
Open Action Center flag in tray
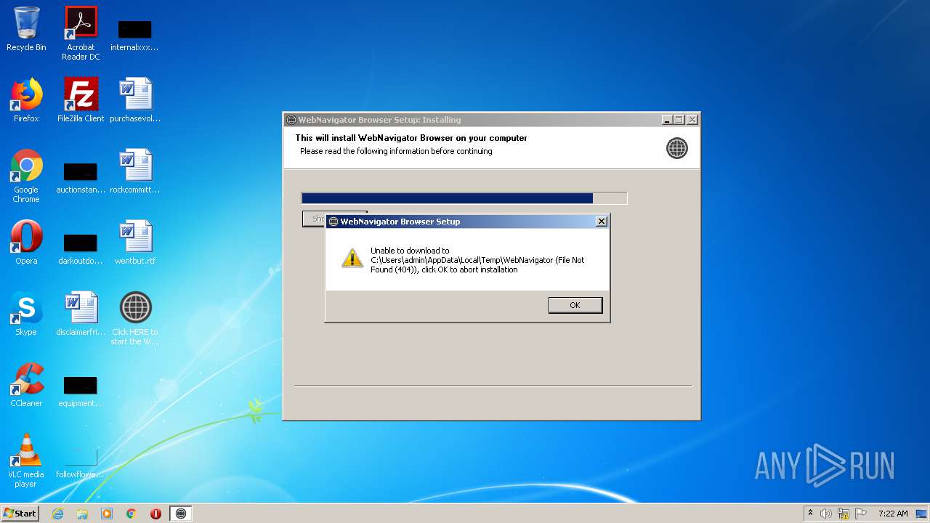pyautogui.click(x=861, y=514)
